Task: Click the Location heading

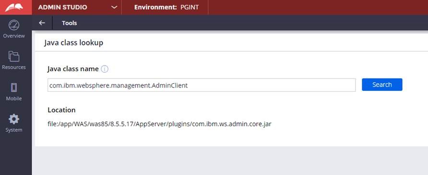Action: [62, 110]
